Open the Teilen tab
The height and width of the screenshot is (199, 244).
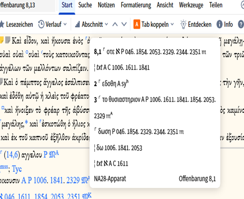216,5
